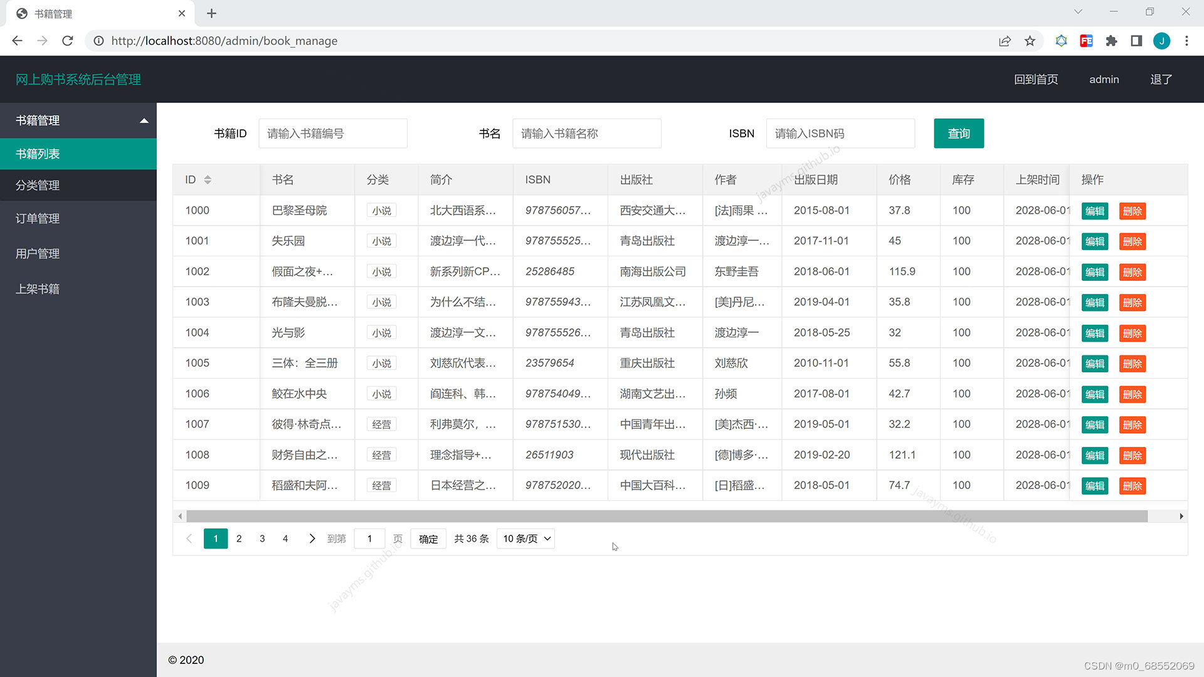Click the 网上购书系统后台管理 title

pos(78,80)
